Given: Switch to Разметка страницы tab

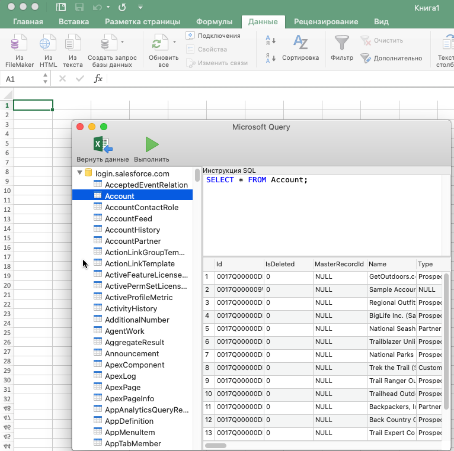Looking at the screenshot, I should click(142, 22).
